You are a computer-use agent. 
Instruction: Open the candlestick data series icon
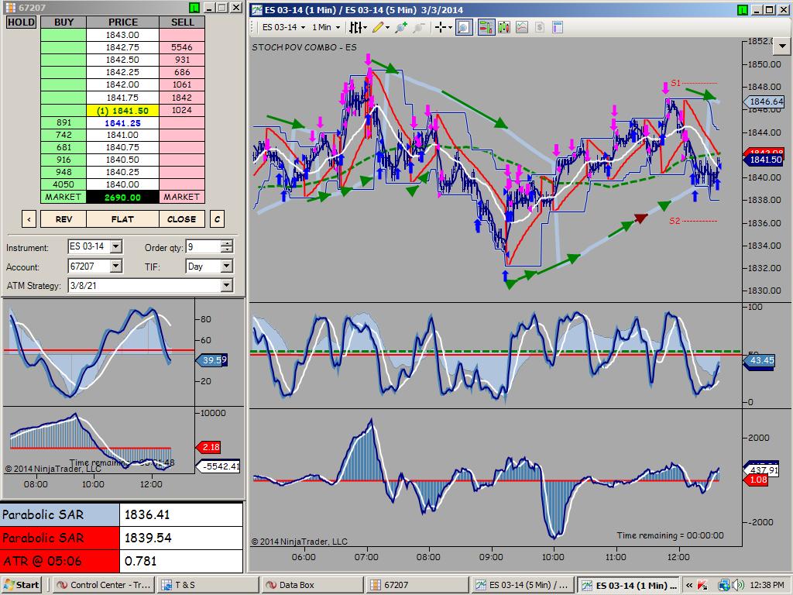503,27
